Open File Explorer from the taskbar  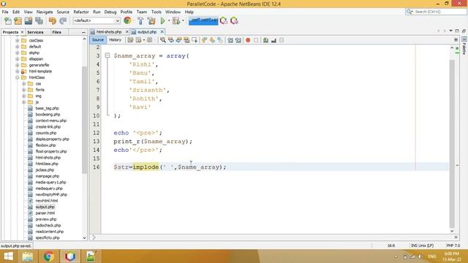(x=28, y=256)
